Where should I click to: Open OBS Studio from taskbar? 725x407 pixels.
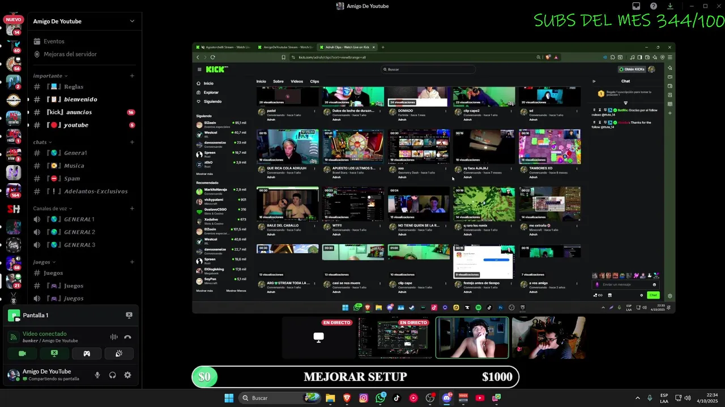(x=430, y=398)
